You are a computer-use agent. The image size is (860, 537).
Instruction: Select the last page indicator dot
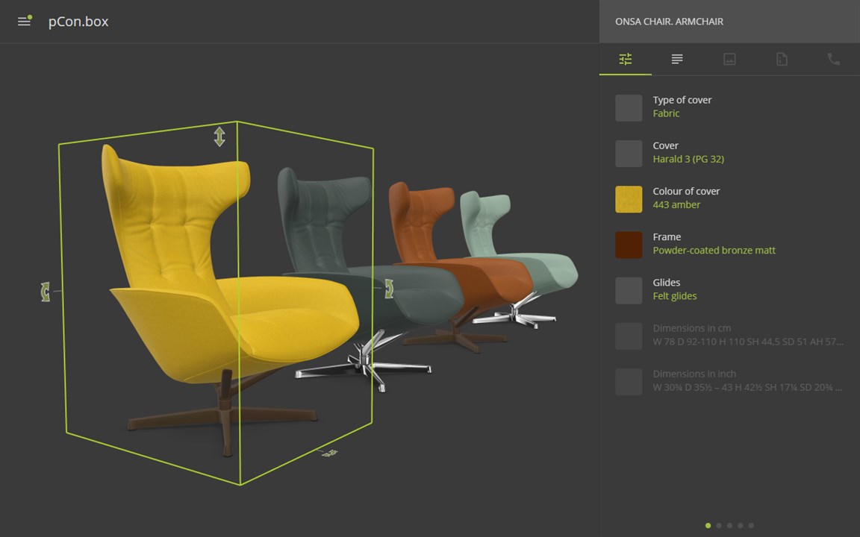751,526
